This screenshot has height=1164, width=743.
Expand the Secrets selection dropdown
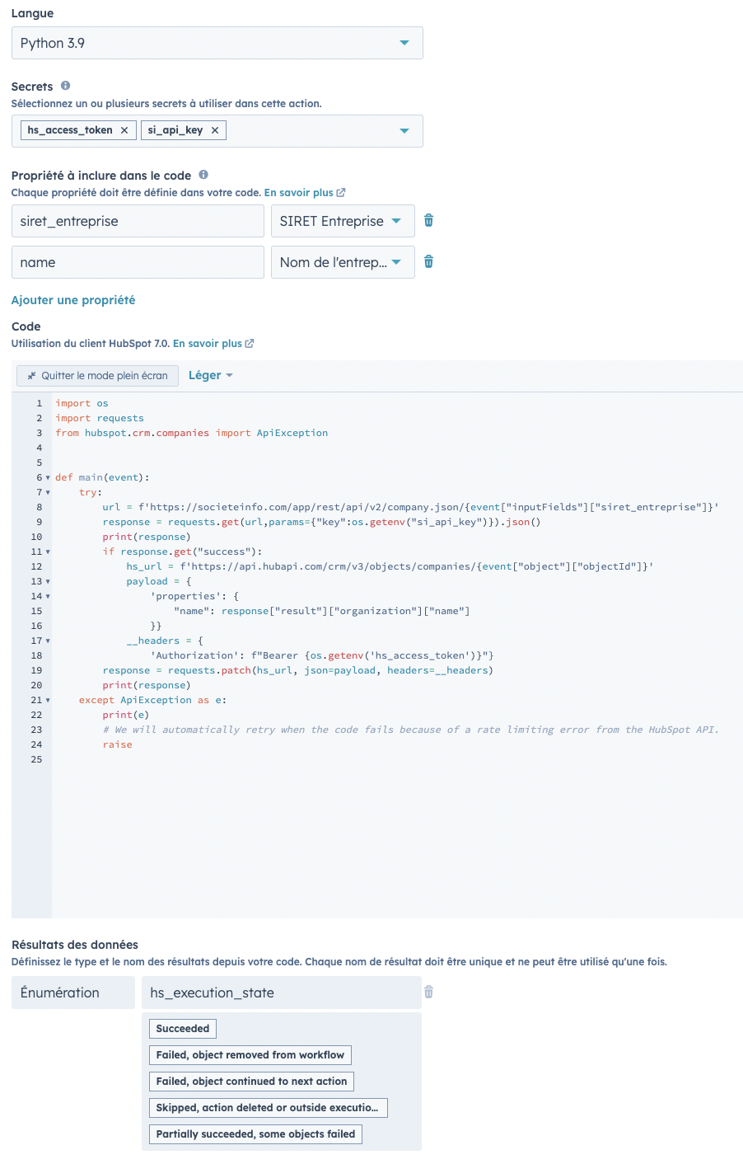(x=404, y=130)
